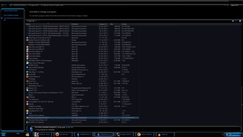
Task: Open View installed updates link
Action: (11, 15)
